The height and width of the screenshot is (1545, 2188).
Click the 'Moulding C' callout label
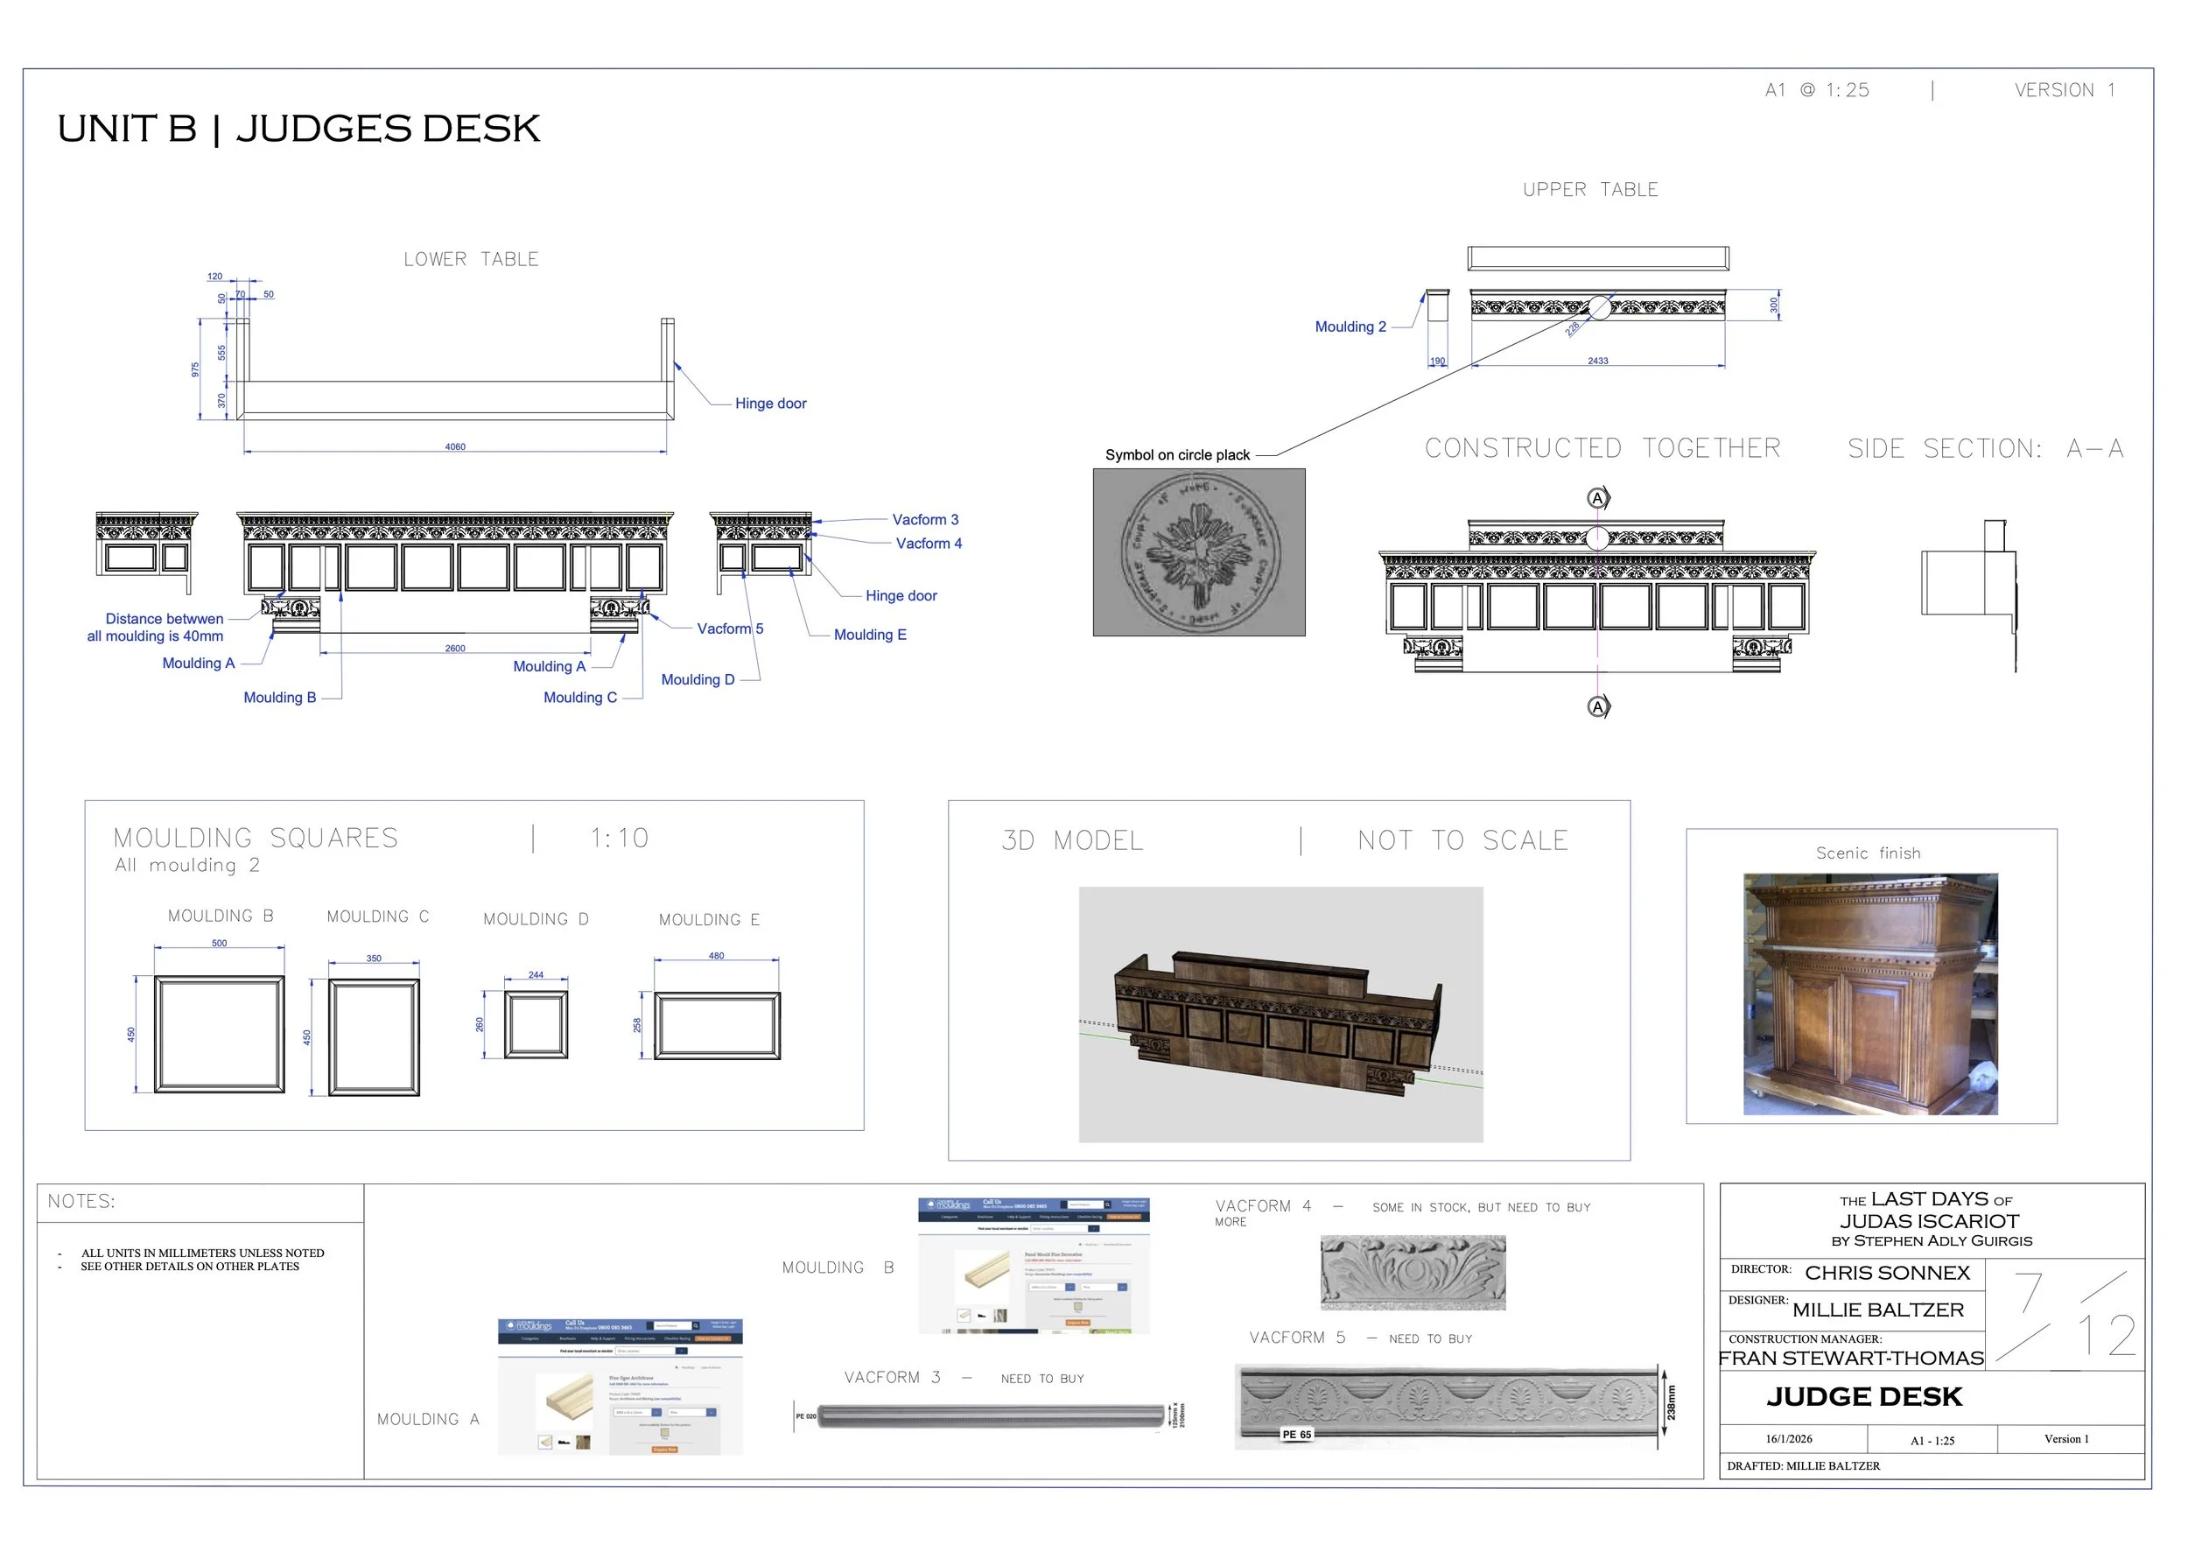click(579, 698)
